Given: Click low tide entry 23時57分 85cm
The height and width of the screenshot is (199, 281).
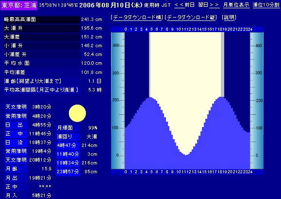Looking at the screenshot, I should 77,172.
